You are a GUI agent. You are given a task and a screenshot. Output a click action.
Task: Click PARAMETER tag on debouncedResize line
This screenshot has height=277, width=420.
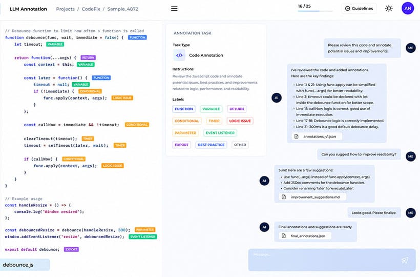click(x=145, y=230)
